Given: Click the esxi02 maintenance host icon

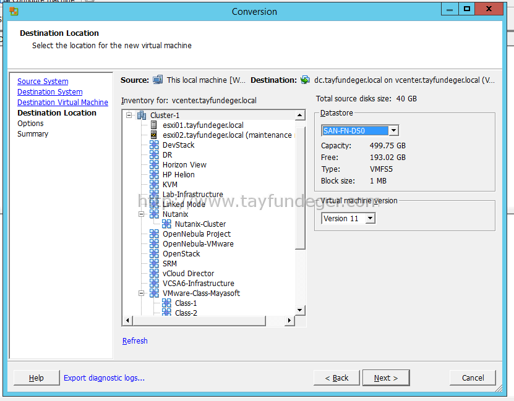Looking at the screenshot, I should (x=154, y=135).
